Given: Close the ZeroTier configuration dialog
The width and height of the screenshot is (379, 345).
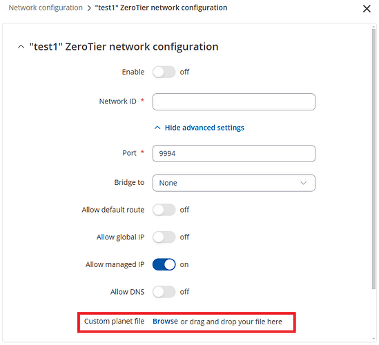Looking at the screenshot, I should (x=367, y=9).
